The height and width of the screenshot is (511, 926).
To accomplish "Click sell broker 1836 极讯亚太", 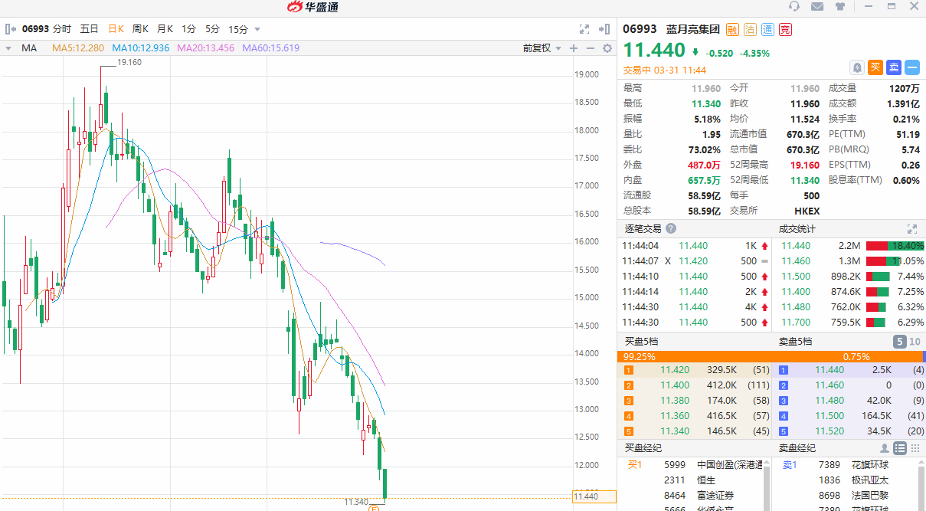I will pos(854,480).
